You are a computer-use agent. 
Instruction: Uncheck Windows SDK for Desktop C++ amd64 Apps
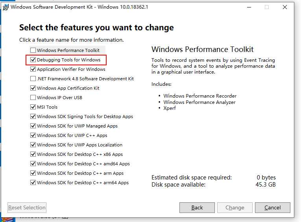point(33,164)
